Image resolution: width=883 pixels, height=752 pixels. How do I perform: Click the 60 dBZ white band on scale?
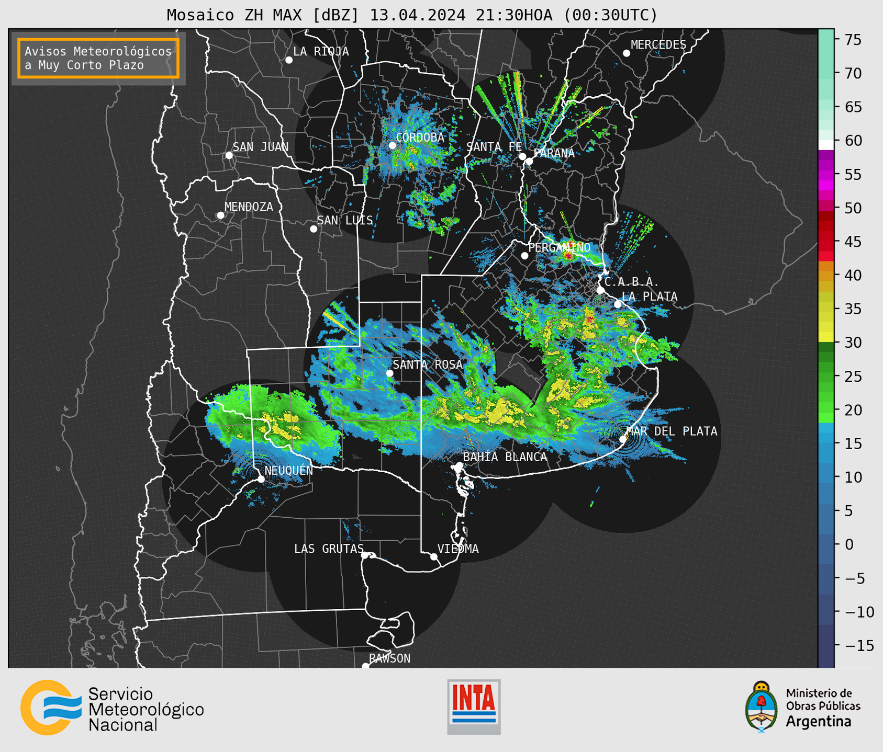[x=826, y=145]
